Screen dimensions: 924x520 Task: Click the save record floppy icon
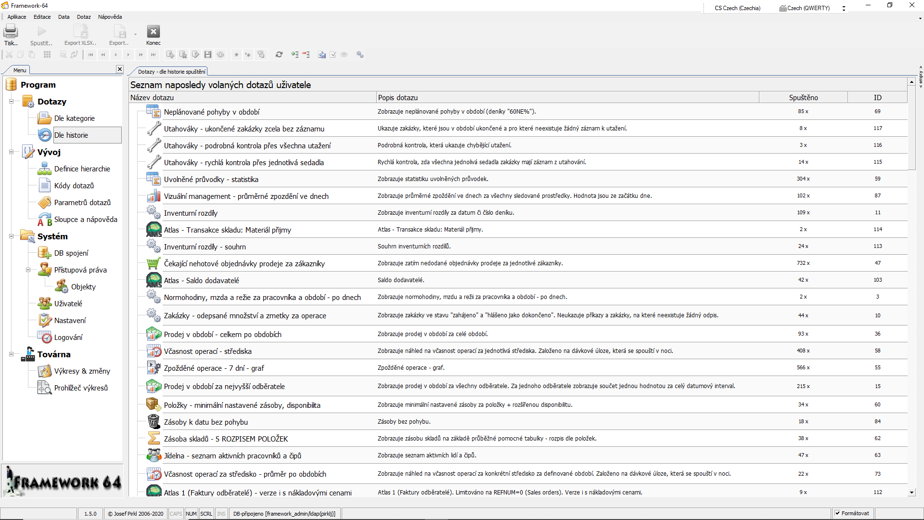(x=208, y=54)
